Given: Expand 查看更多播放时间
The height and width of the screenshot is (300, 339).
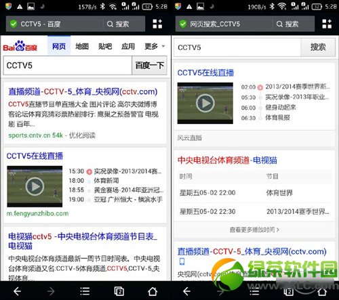Looking at the screenshot, I should pyautogui.click(x=254, y=230).
